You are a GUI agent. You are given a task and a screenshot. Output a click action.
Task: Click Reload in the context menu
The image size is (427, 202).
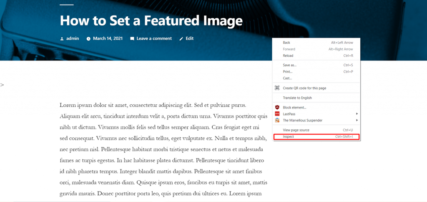pyautogui.click(x=316, y=56)
